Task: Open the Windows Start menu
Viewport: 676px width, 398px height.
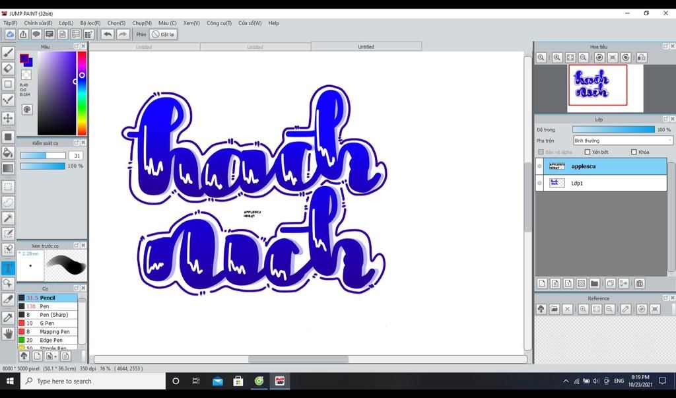Action: click(9, 381)
